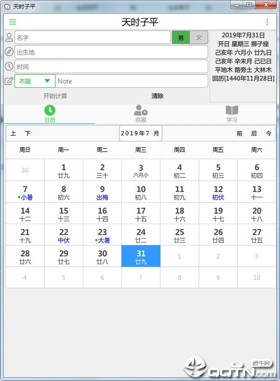Open the 收藏 favorites person icon
The height and width of the screenshot is (381, 280).
point(141,110)
